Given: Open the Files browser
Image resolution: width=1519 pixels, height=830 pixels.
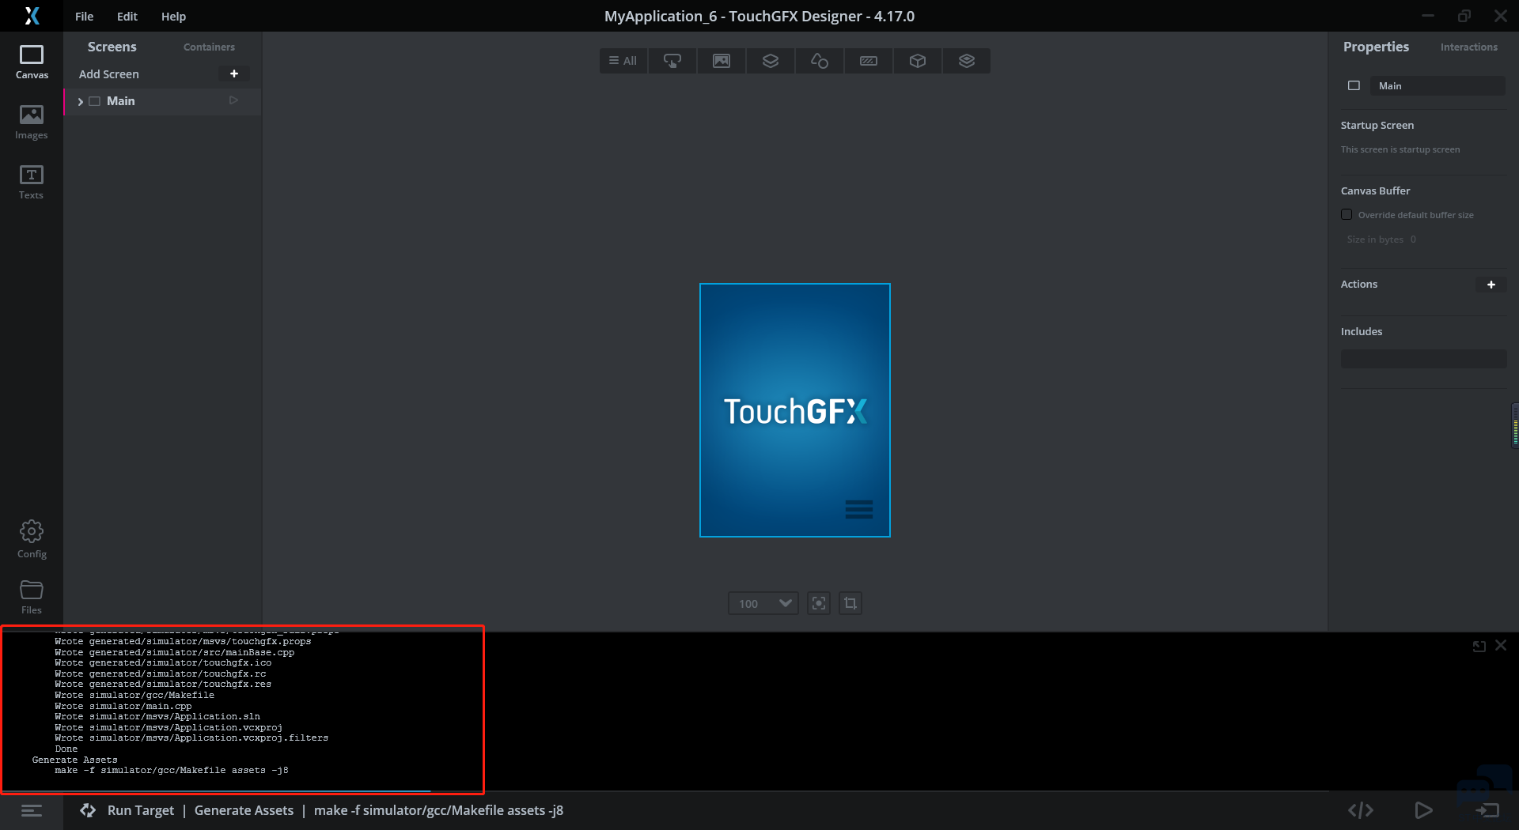Looking at the screenshot, I should click(x=32, y=597).
